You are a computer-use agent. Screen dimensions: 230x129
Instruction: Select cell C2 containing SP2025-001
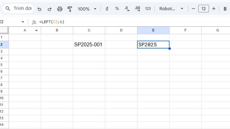(89, 45)
